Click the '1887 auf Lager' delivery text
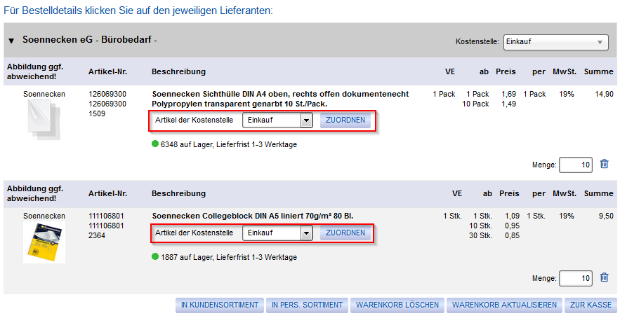 (228, 257)
